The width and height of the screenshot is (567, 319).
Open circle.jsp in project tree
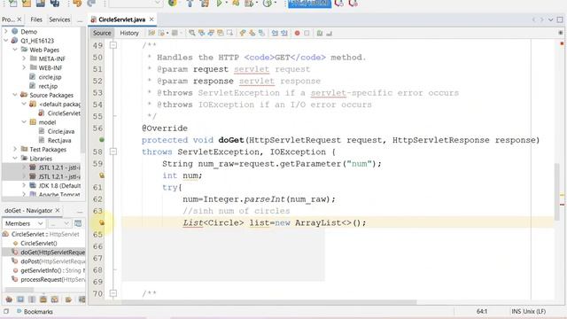tap(50, 77)
